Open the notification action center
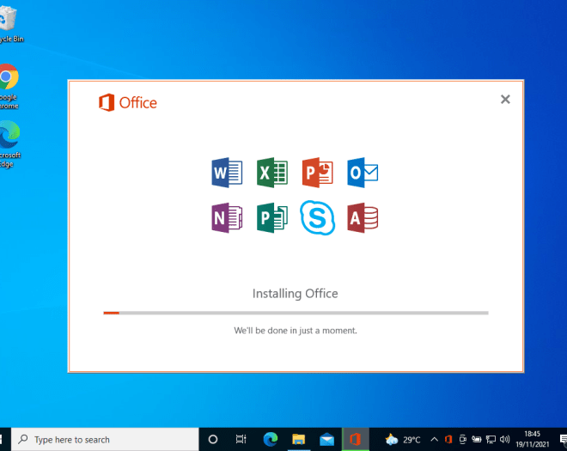Viewport: 567px width, 451px height. click(563, 440)
